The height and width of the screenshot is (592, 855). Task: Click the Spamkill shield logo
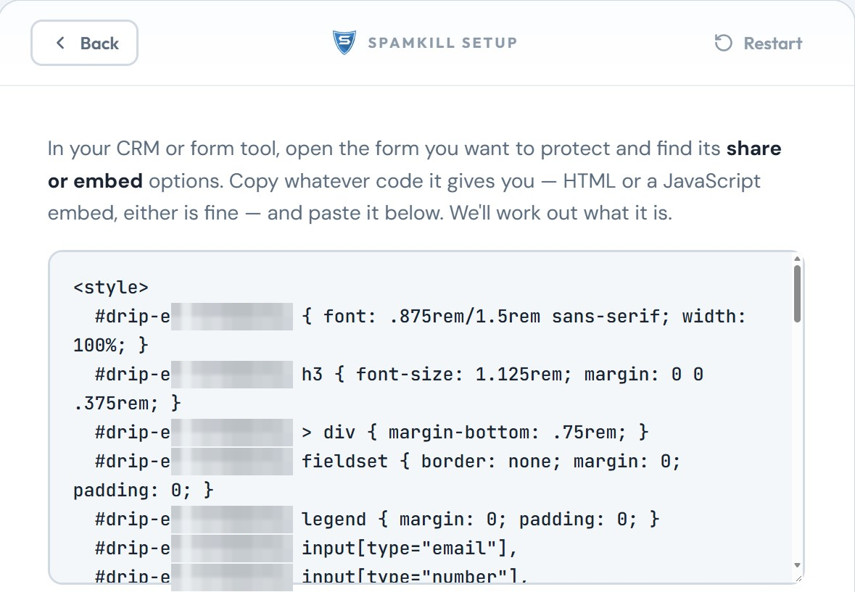click(x=344, y=43)
